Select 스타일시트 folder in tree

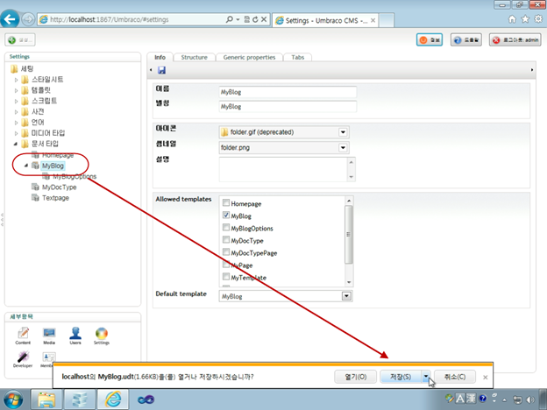[x=47, y=80]
